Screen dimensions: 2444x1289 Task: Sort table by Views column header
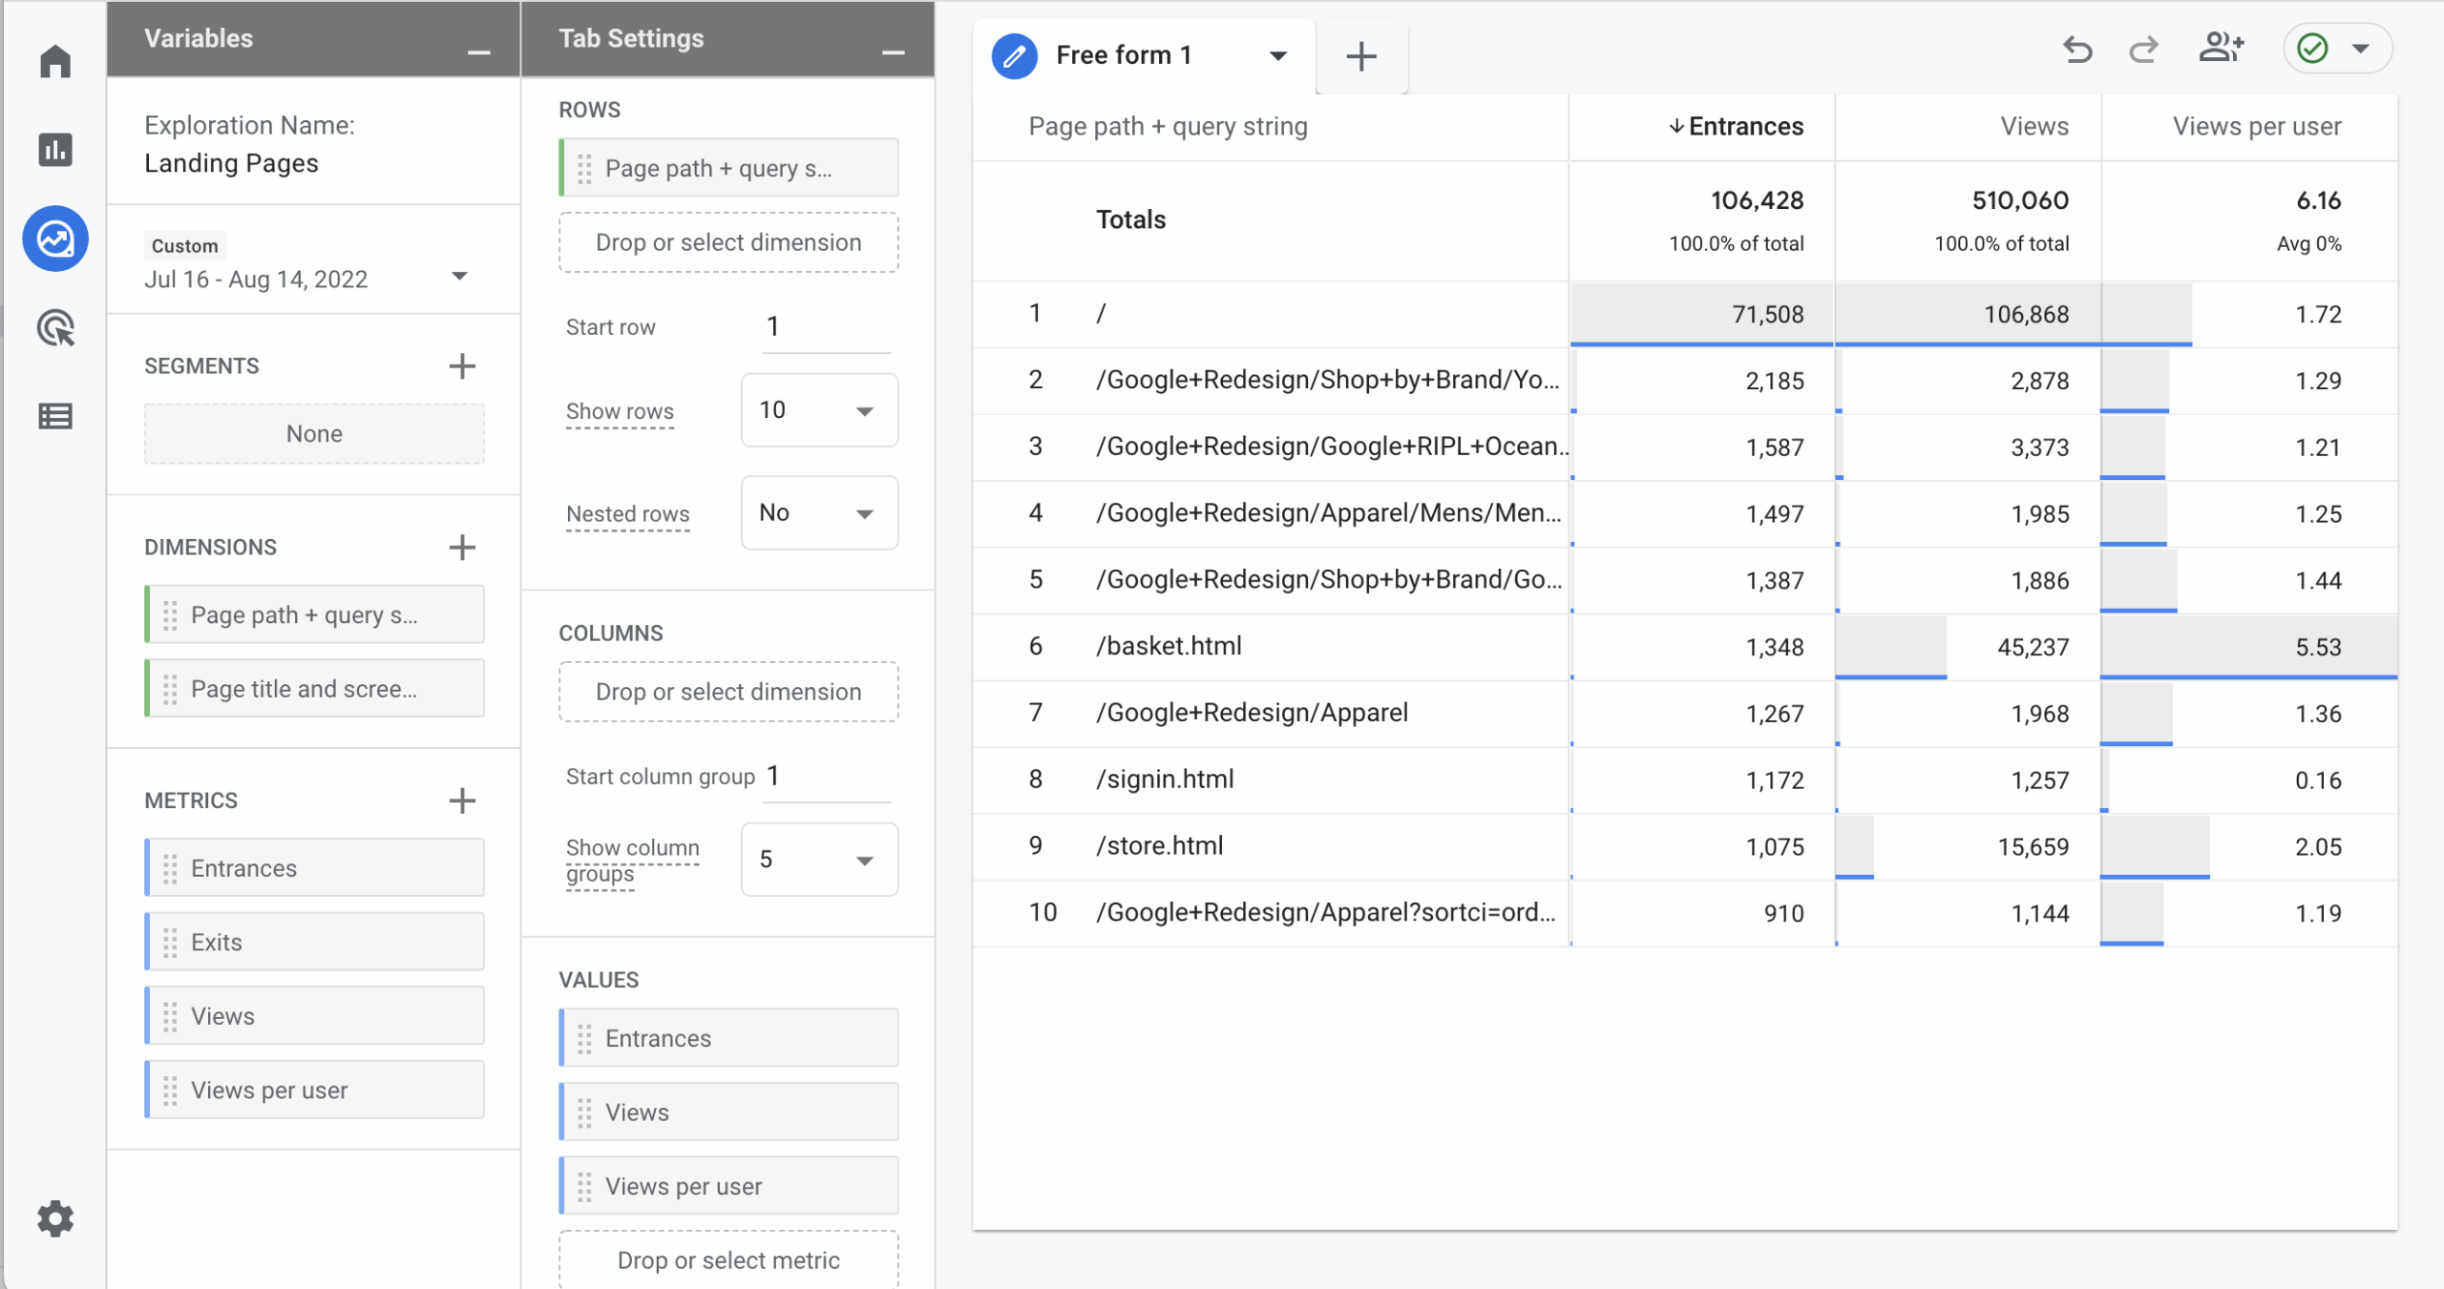[2033, 127]
